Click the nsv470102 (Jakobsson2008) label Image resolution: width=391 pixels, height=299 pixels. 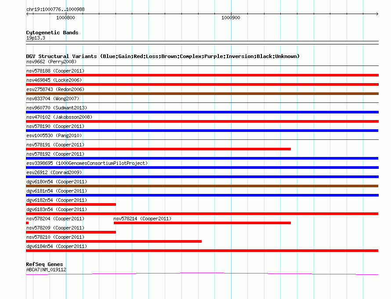tap(59, 117)
